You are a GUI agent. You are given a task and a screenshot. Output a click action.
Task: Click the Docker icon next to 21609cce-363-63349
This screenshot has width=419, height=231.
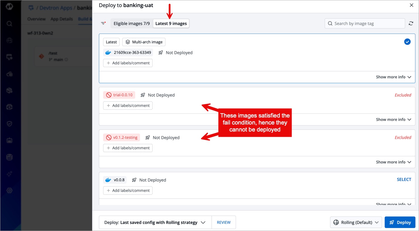click(108, 52)
